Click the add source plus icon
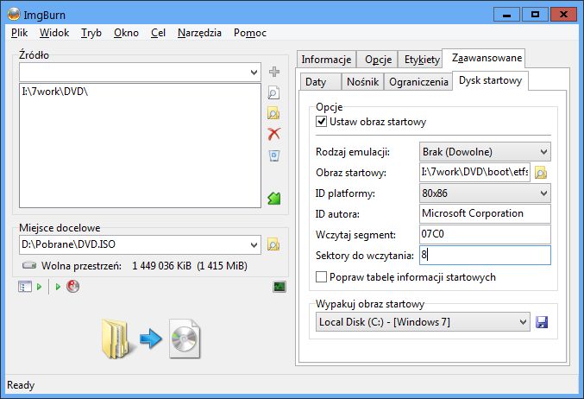The image size is (584, 399). click(x=274, y=72)
